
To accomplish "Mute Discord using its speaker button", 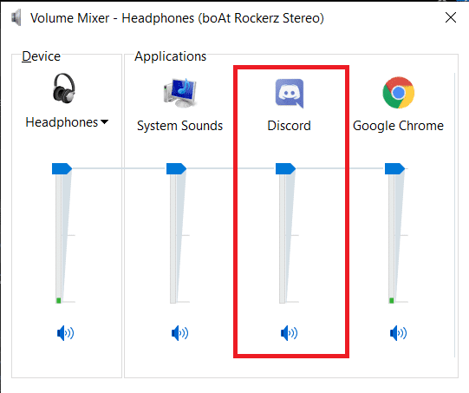I will [289, 333].
